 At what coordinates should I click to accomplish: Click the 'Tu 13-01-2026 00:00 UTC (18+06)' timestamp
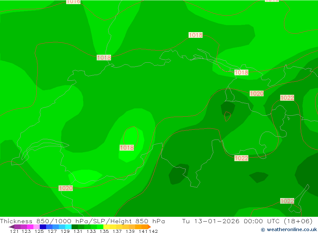247,221
